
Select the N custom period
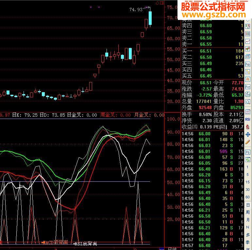248,227
